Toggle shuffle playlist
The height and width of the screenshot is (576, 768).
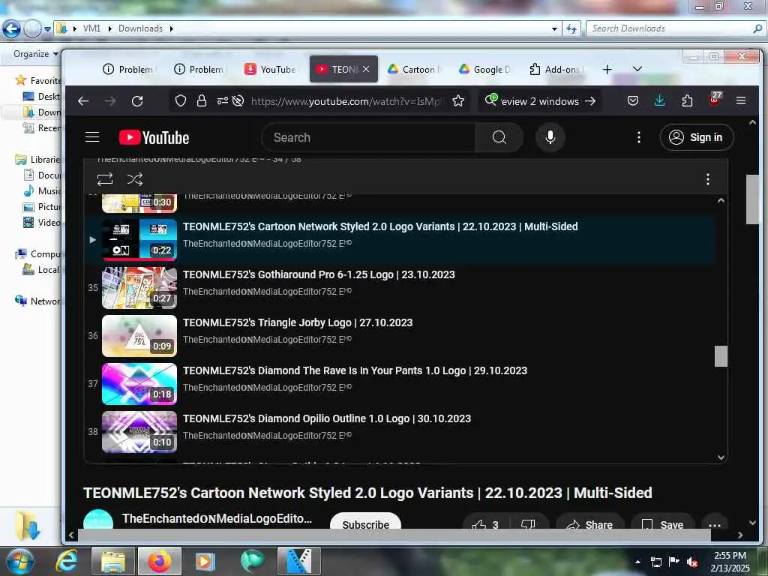(135, 179)
